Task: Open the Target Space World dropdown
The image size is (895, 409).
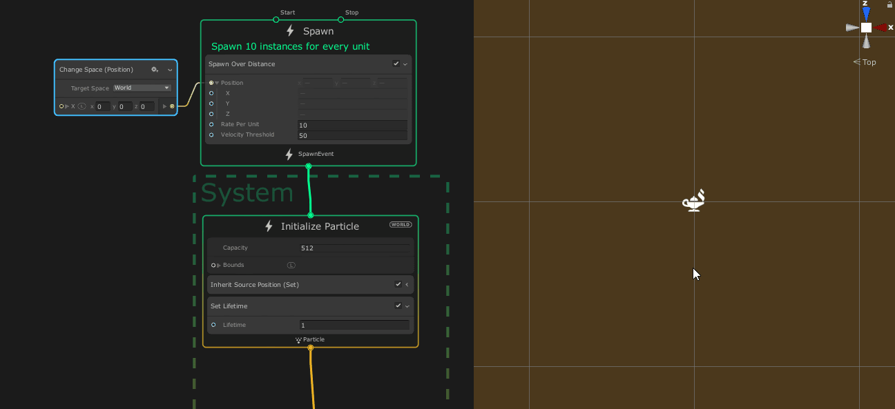Action: pyautogui.click(x=142, y=88)
